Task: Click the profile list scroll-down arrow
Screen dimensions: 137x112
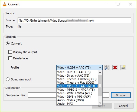Action: pyautogui.click(x=100, y=103)
